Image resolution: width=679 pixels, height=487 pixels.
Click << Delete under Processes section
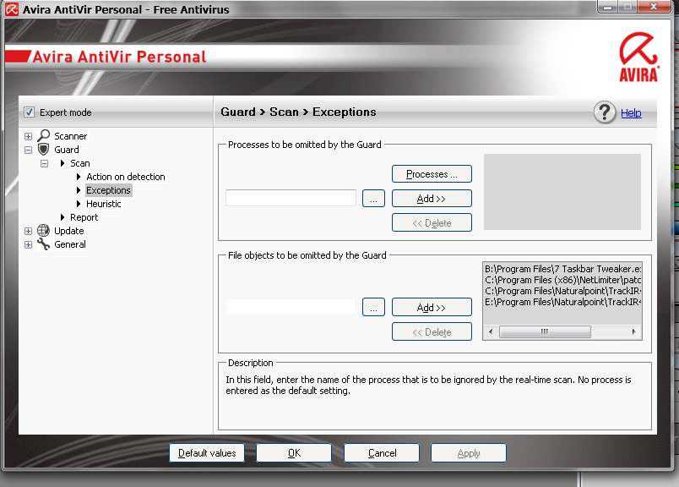pos(432,223)
